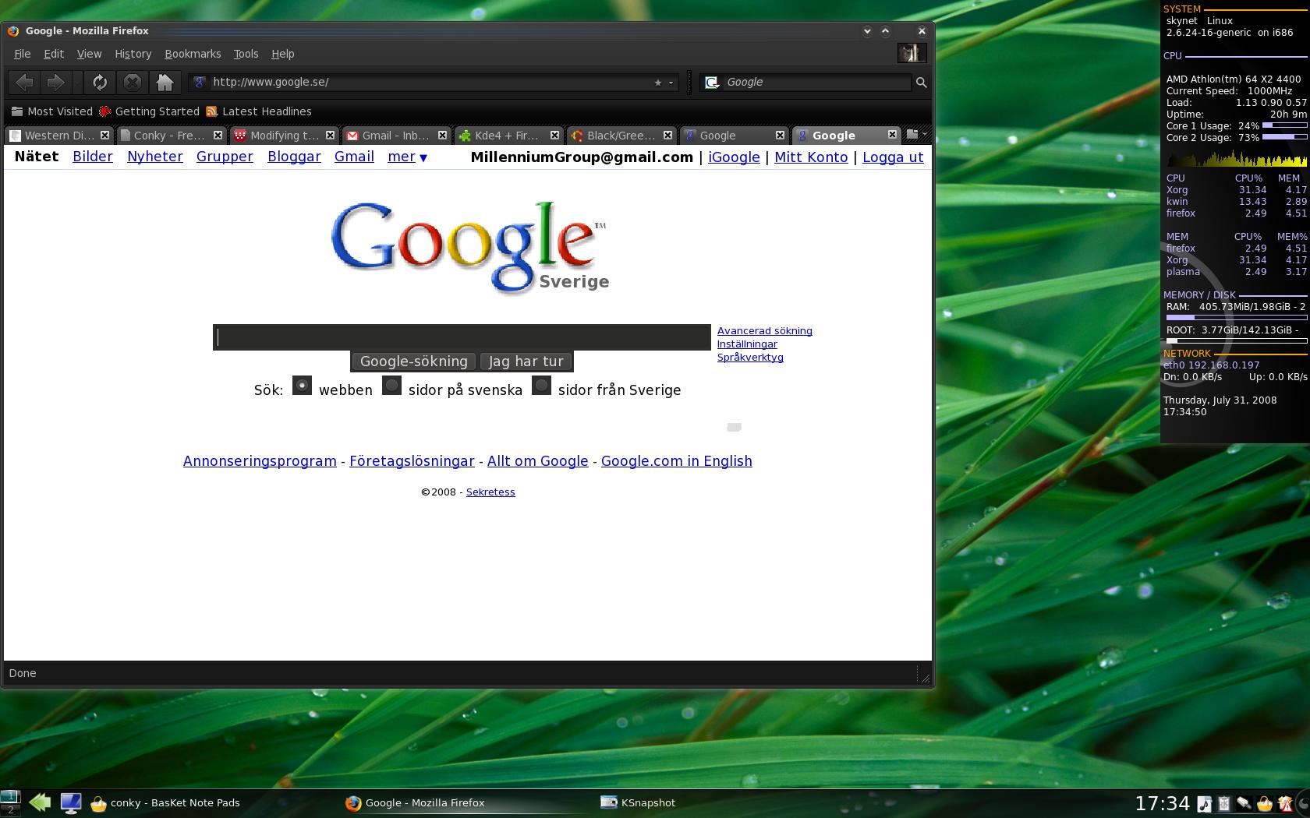Close the Western Di... tab

(104, 135)
